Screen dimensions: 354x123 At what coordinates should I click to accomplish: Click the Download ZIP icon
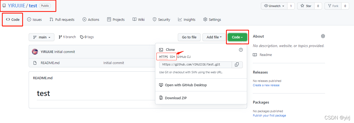click(161, 98)
